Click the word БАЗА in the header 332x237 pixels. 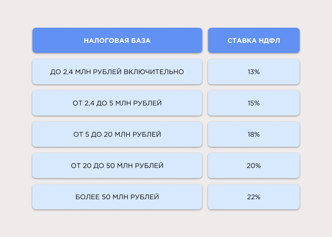click(141, 40)
